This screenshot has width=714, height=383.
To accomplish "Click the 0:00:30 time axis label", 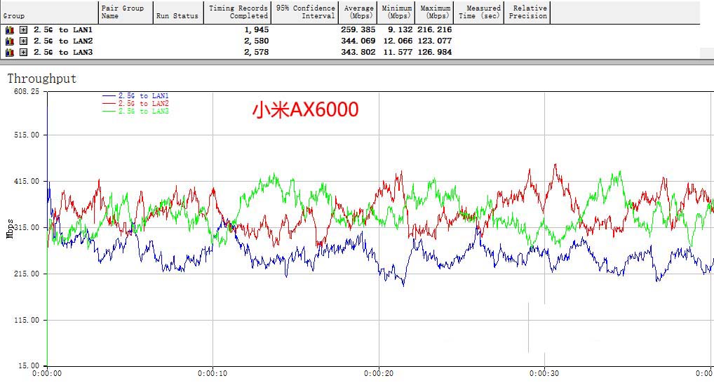I will click(x=544, y=374).
